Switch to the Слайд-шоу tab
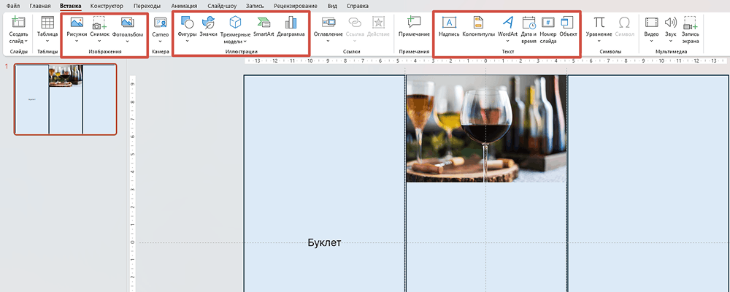 click(222, 6)
